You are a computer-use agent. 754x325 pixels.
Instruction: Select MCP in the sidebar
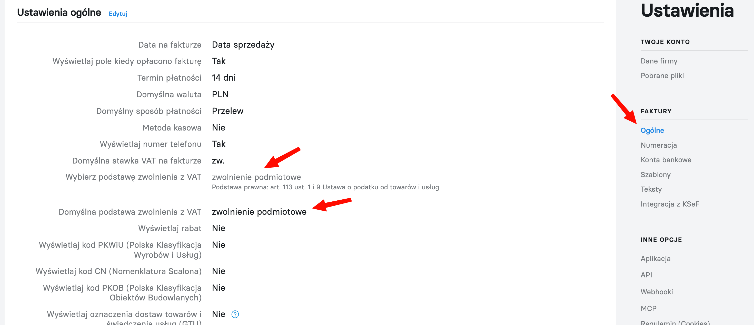(x=648, y=308)
